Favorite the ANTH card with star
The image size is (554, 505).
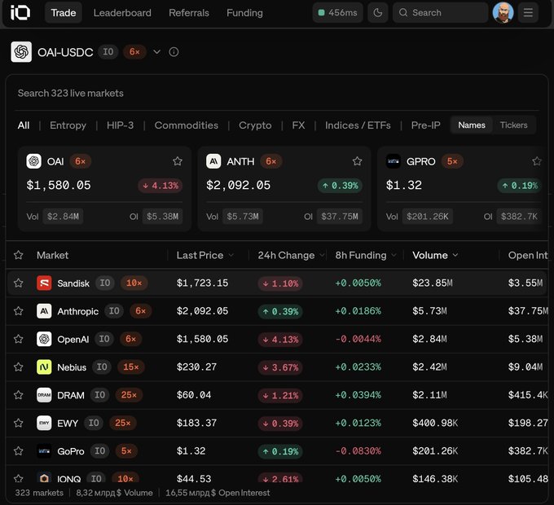[357, 161]
